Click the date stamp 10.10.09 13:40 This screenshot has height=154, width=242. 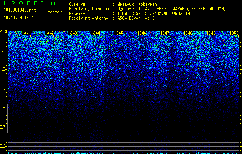tap(20, 18)
